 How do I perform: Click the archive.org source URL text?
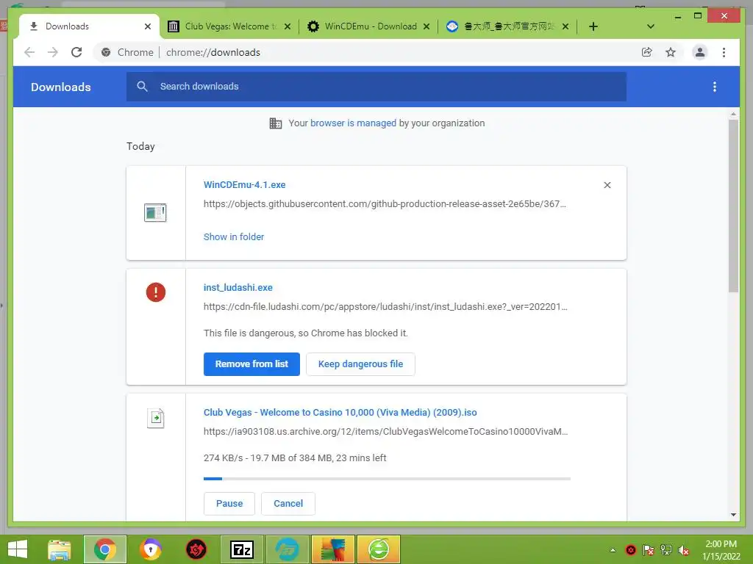click(385, 432)
